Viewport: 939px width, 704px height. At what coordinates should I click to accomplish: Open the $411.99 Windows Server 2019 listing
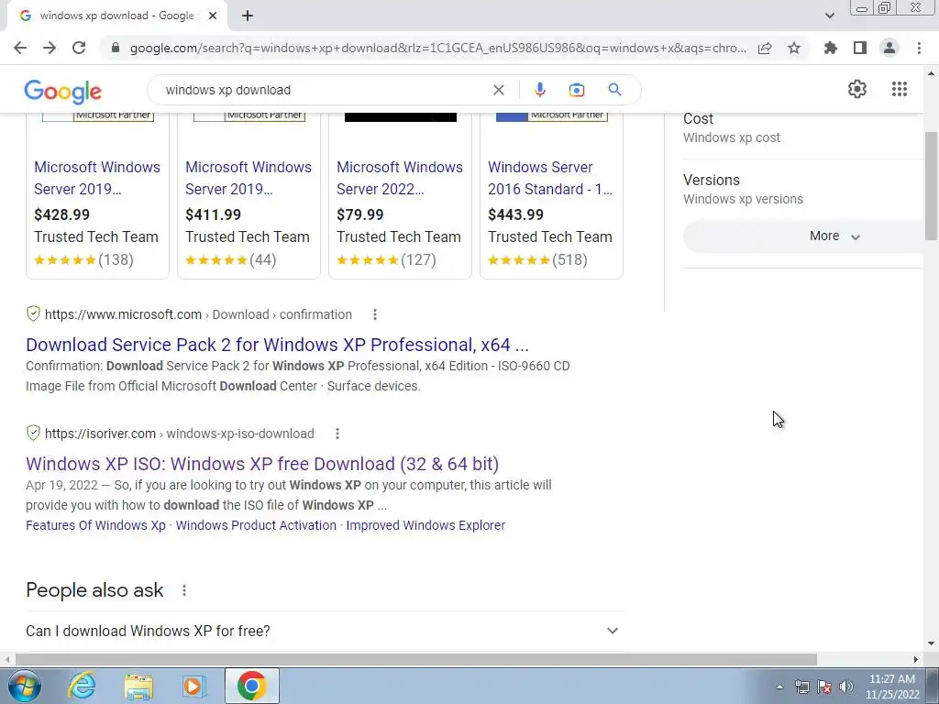tap(249, 178)
